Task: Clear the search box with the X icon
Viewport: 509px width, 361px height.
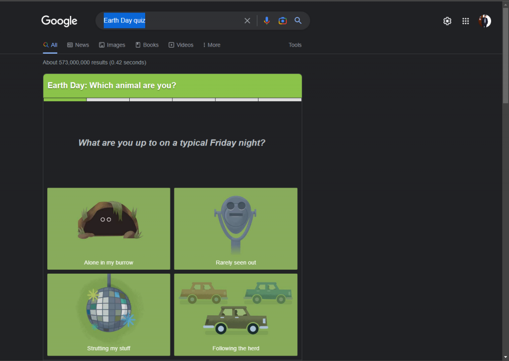Action: coord(248,21)
